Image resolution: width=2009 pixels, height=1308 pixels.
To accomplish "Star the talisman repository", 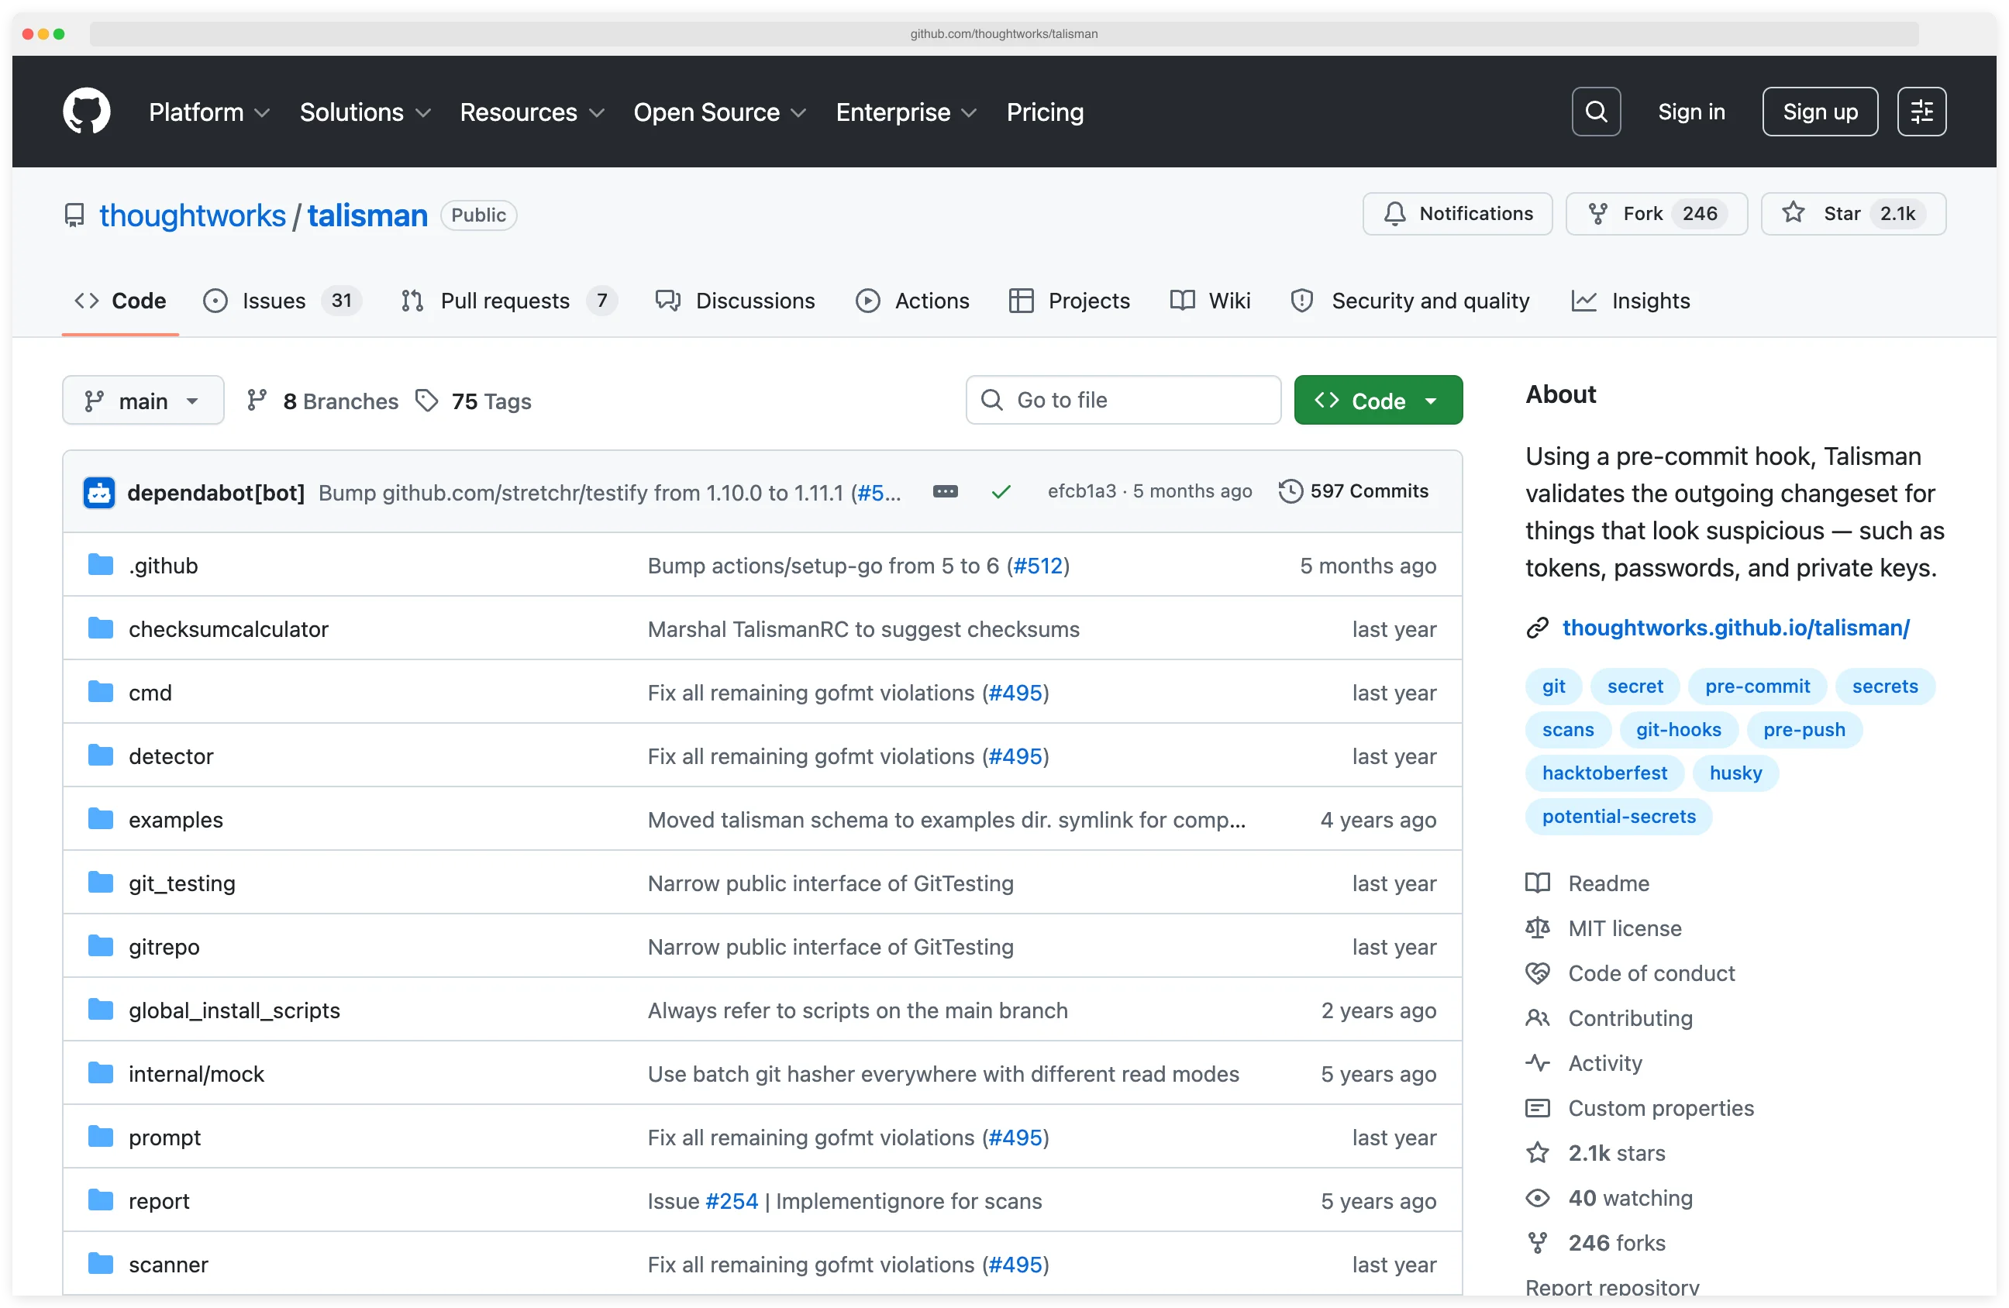I will coord(1853,214).
